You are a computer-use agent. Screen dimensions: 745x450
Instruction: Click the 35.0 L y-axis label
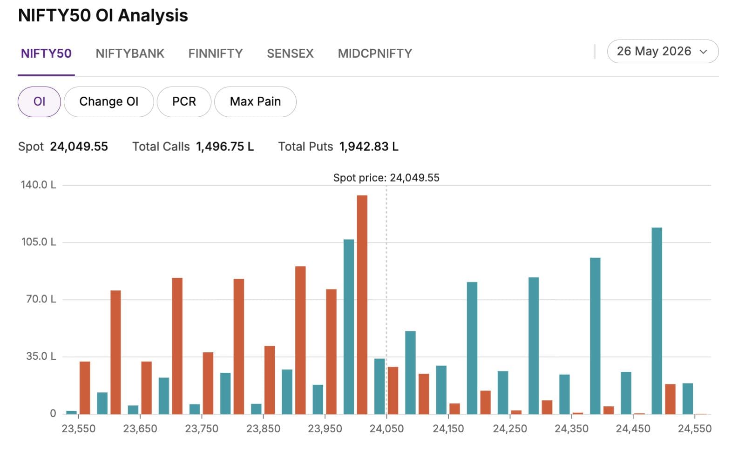[41, 356]
